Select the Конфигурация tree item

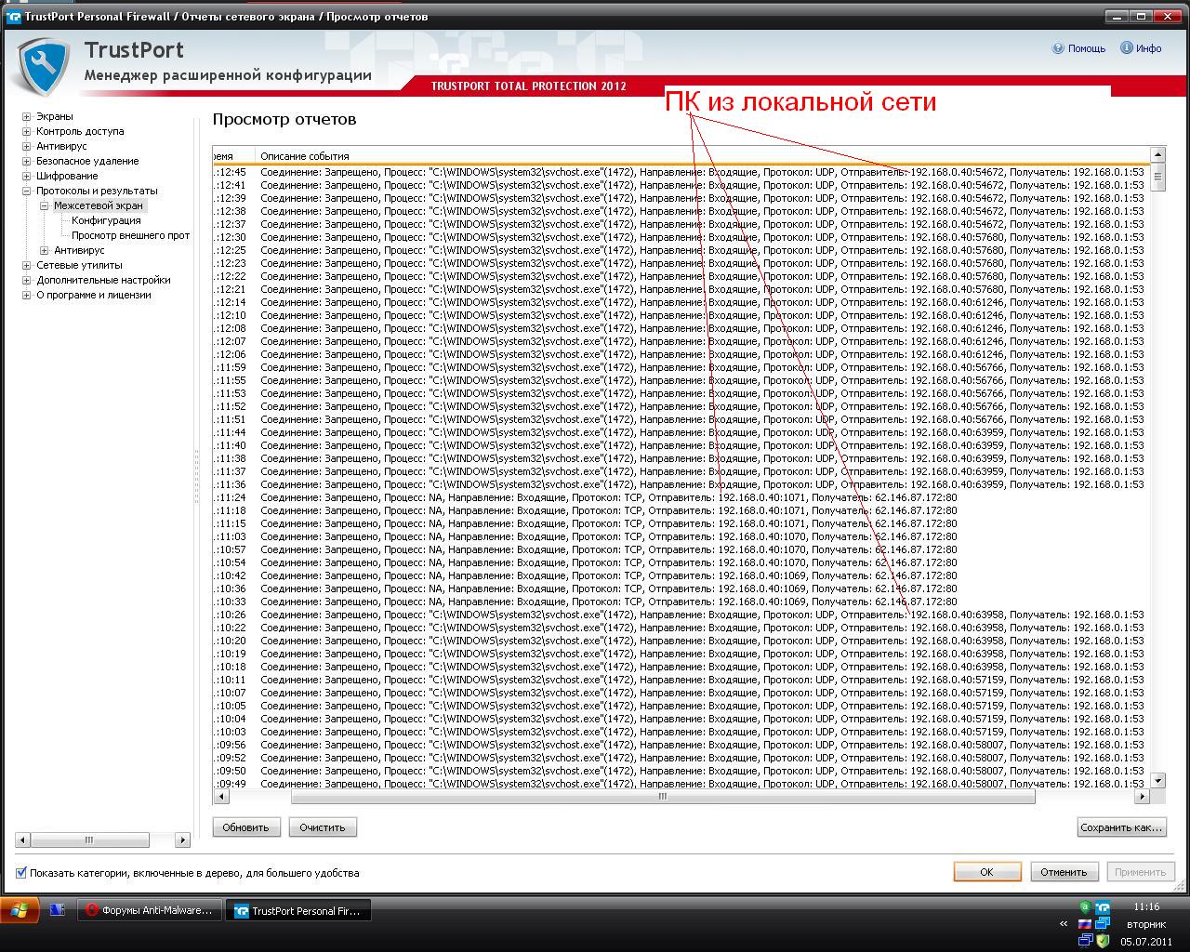[106, 220]
